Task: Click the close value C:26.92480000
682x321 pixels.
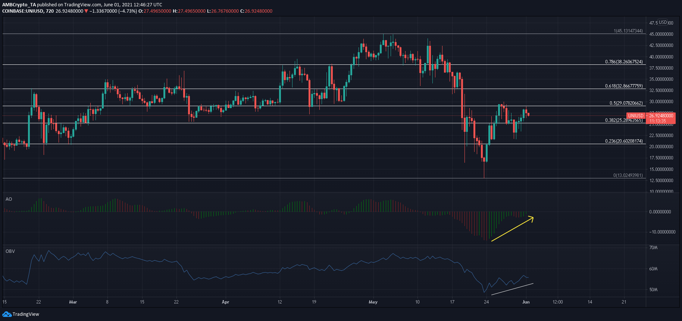Action: coord(256,11)
